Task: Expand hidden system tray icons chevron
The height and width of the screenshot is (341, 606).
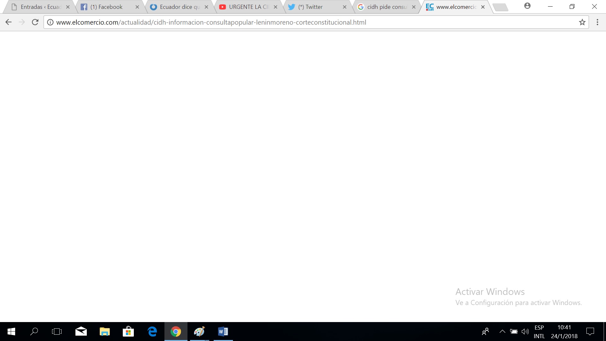Action: 502,332
